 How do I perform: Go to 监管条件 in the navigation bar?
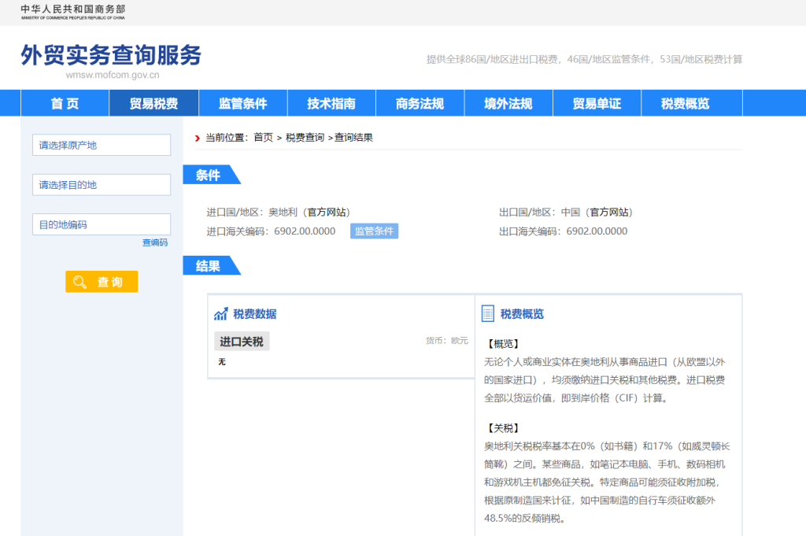tap(242, 103)
